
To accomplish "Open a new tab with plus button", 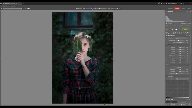I will coord(23,4).
